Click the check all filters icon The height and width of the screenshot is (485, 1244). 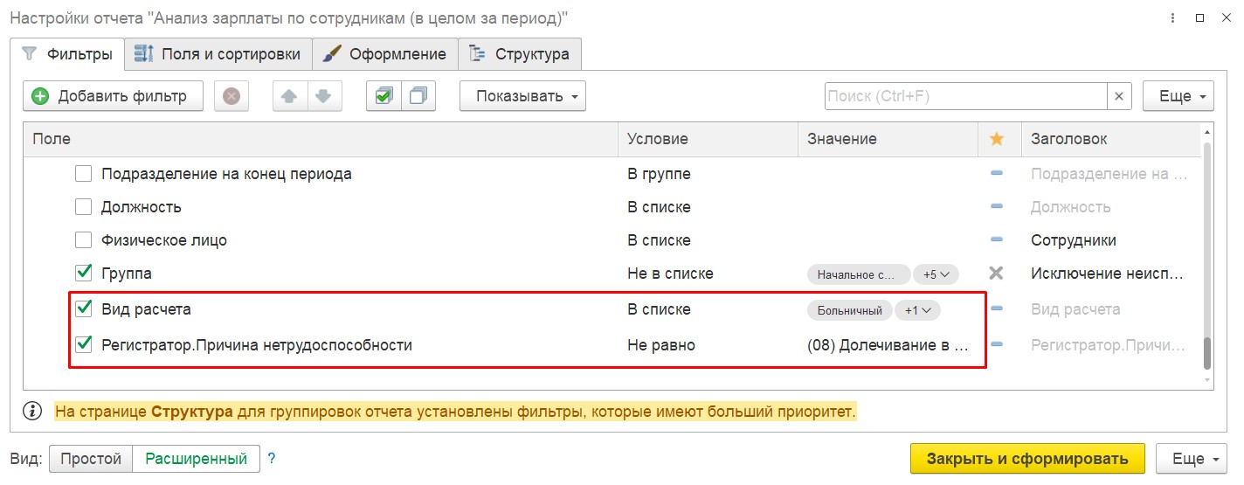(x=384, y=96)
